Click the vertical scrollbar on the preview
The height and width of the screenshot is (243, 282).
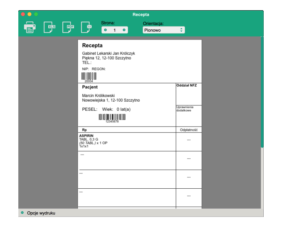pos(262,92)
